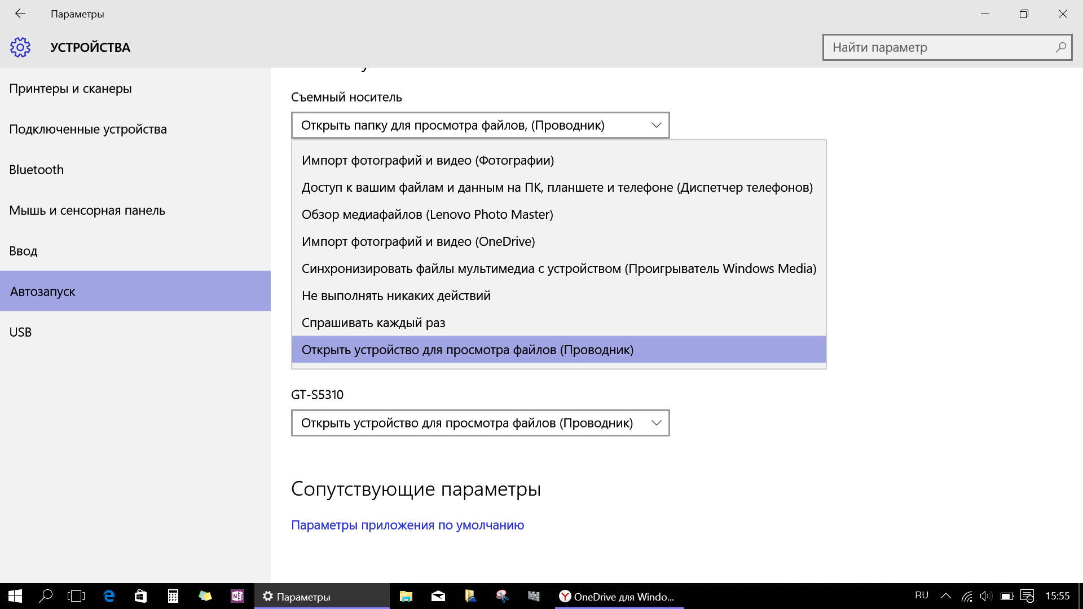Click the back arrow in title bar
This screenshot has height=609, width=1083.
[x=20, y=14]
